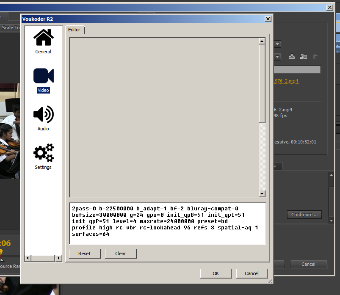The height and width of the screenshot is (295, 340).
Task: Cancel the Voukoder R2 dialog
Action: [252, 273]
